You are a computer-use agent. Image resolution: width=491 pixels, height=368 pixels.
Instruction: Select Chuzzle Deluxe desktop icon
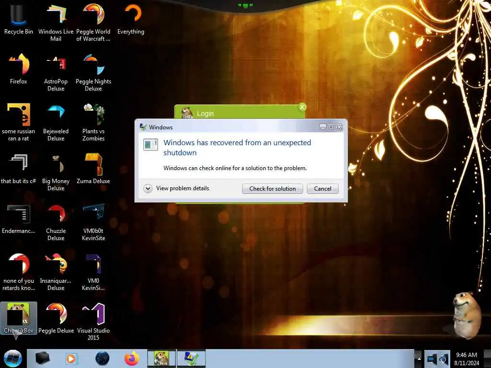coord(56,221)
